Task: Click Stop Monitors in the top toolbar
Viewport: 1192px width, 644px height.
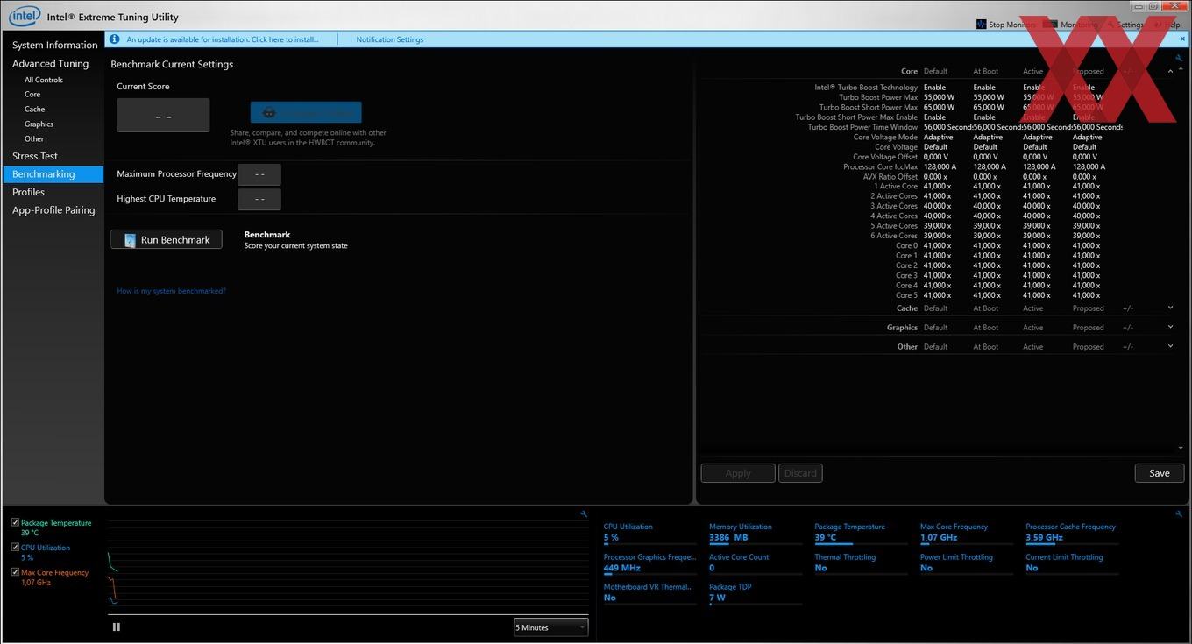Action: 1006,25
